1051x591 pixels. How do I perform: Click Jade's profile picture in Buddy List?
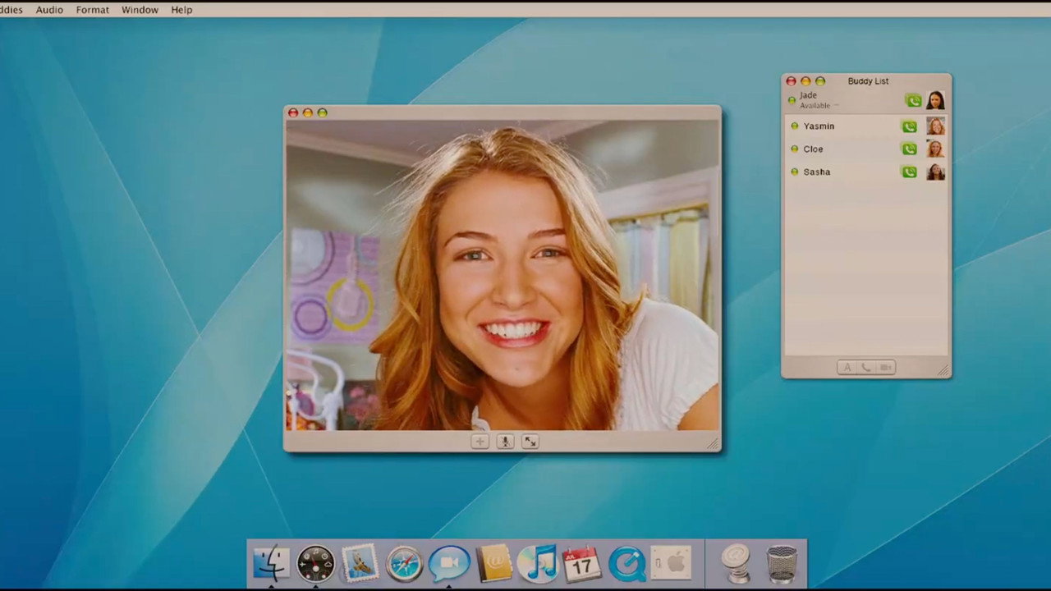(x=935, y=100)
